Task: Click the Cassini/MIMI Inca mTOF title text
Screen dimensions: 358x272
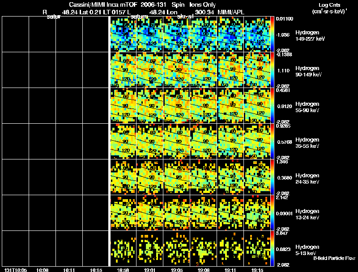Action: click(x=103, y=4)
